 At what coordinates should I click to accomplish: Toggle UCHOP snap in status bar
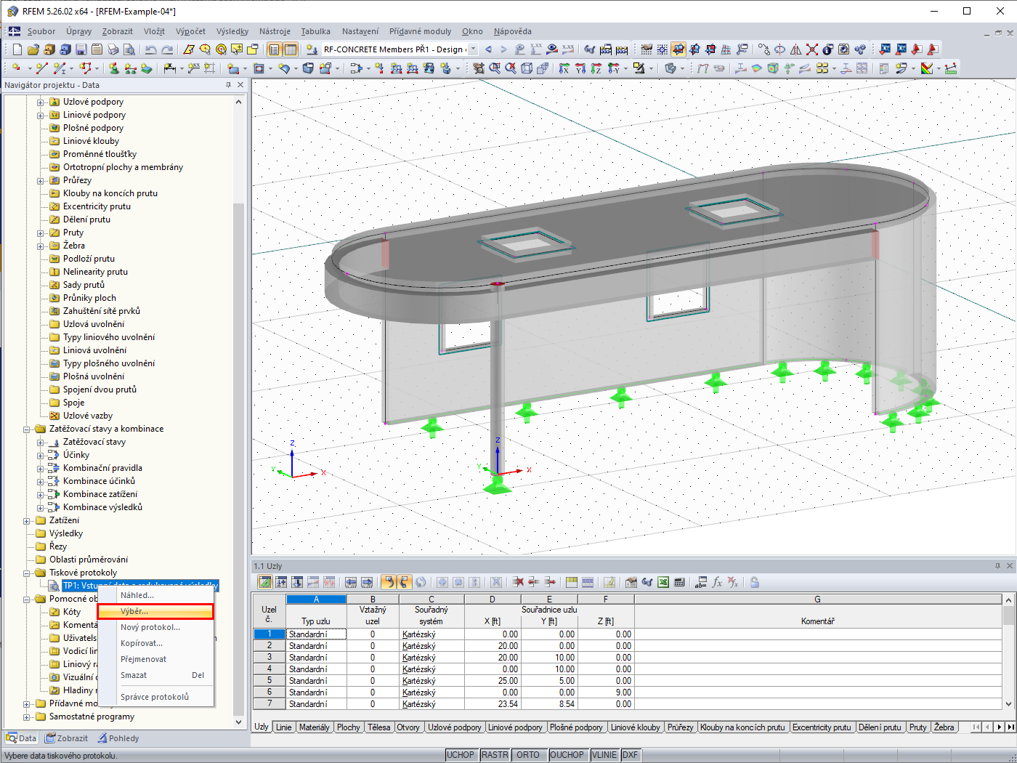pos(461,755)
